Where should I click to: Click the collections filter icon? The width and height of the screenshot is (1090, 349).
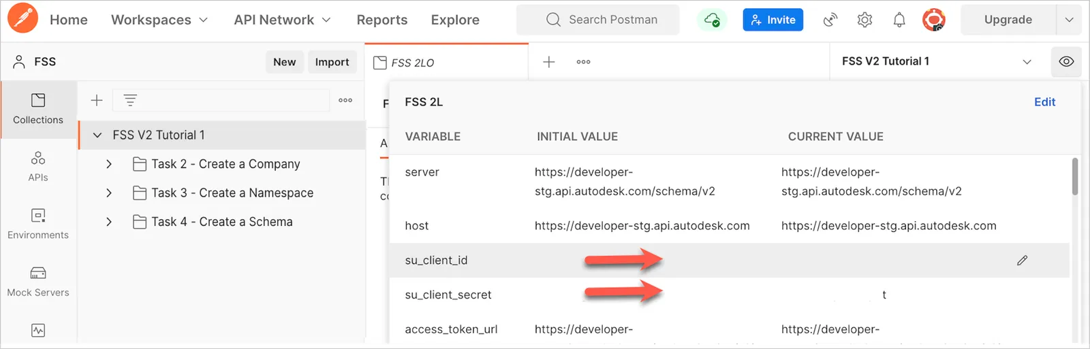130,101
